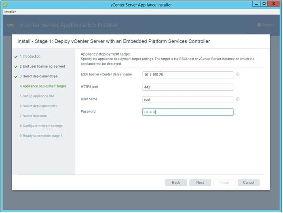Click the ESXi host or vCenter Server name field

tap(188, 75)
